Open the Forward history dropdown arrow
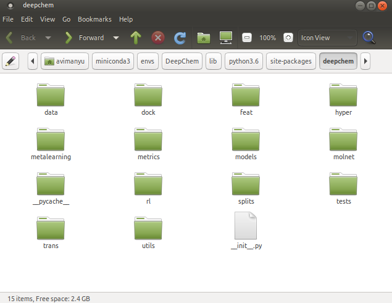This screenshot has width=392, height=303. pos(116,38)
